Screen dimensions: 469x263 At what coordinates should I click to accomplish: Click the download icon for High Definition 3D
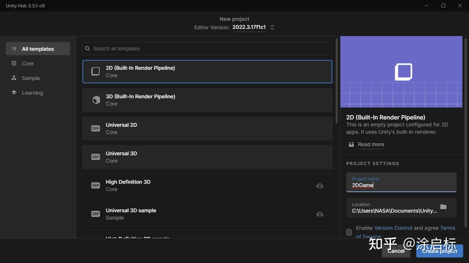[320, 186]
